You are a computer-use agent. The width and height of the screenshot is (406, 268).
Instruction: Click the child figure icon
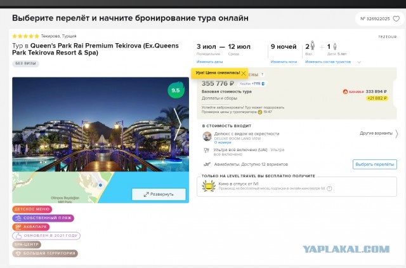(334, 46)
